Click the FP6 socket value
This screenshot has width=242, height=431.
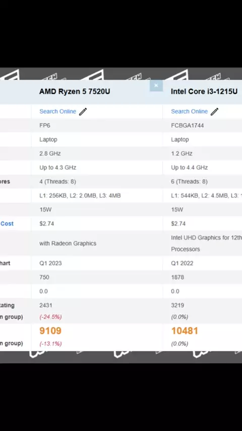click(x=45, y=125)
